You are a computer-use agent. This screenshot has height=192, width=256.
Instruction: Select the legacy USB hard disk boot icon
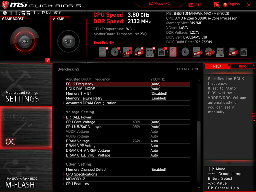click(197, 52)
